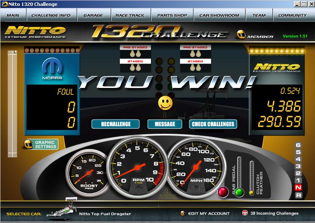
Task: Select gear 4 on shifter
Action: 298,159
